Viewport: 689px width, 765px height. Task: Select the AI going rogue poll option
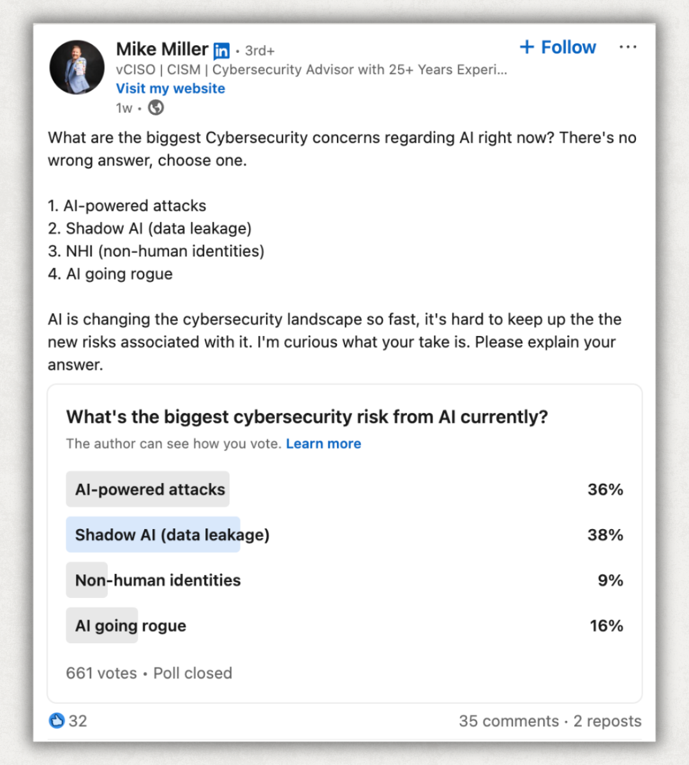pos(344,625)
